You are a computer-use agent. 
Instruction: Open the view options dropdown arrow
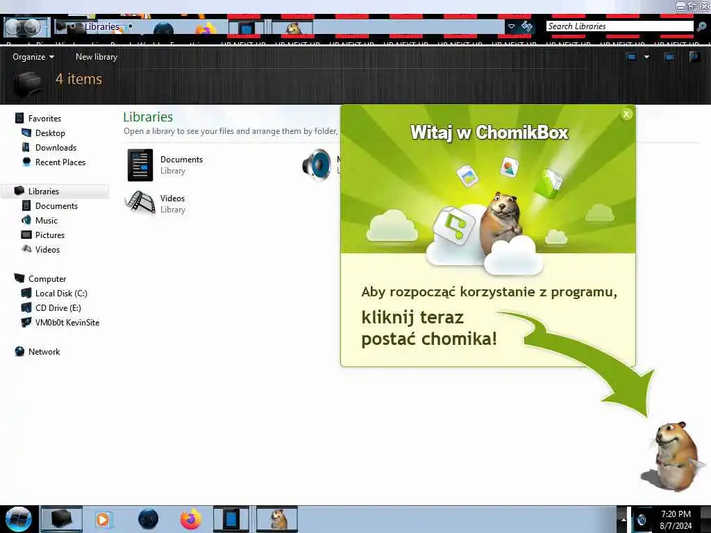point(646,57)
